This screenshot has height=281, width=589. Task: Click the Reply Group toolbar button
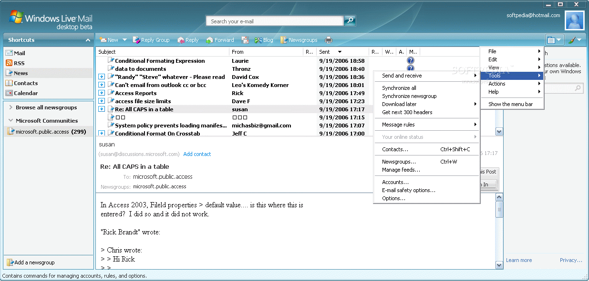point(151,40)
